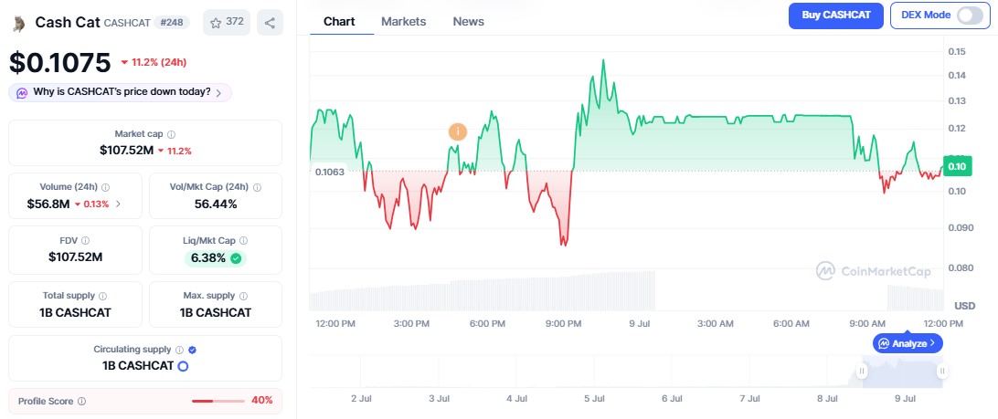Click the 11.2% (24h) price change
This screenshot has height=419, width=998.
tap(154, 62)
